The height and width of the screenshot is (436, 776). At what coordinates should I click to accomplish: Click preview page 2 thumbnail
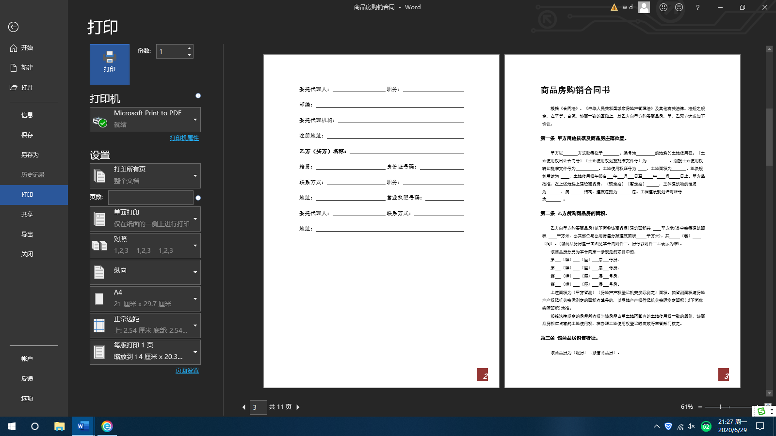(381, 221)
